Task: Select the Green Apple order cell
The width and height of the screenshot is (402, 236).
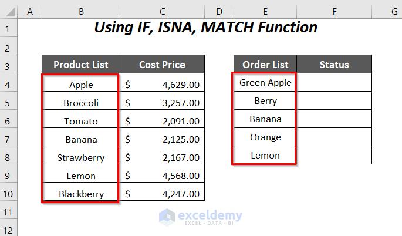Action: coord(265,83)
